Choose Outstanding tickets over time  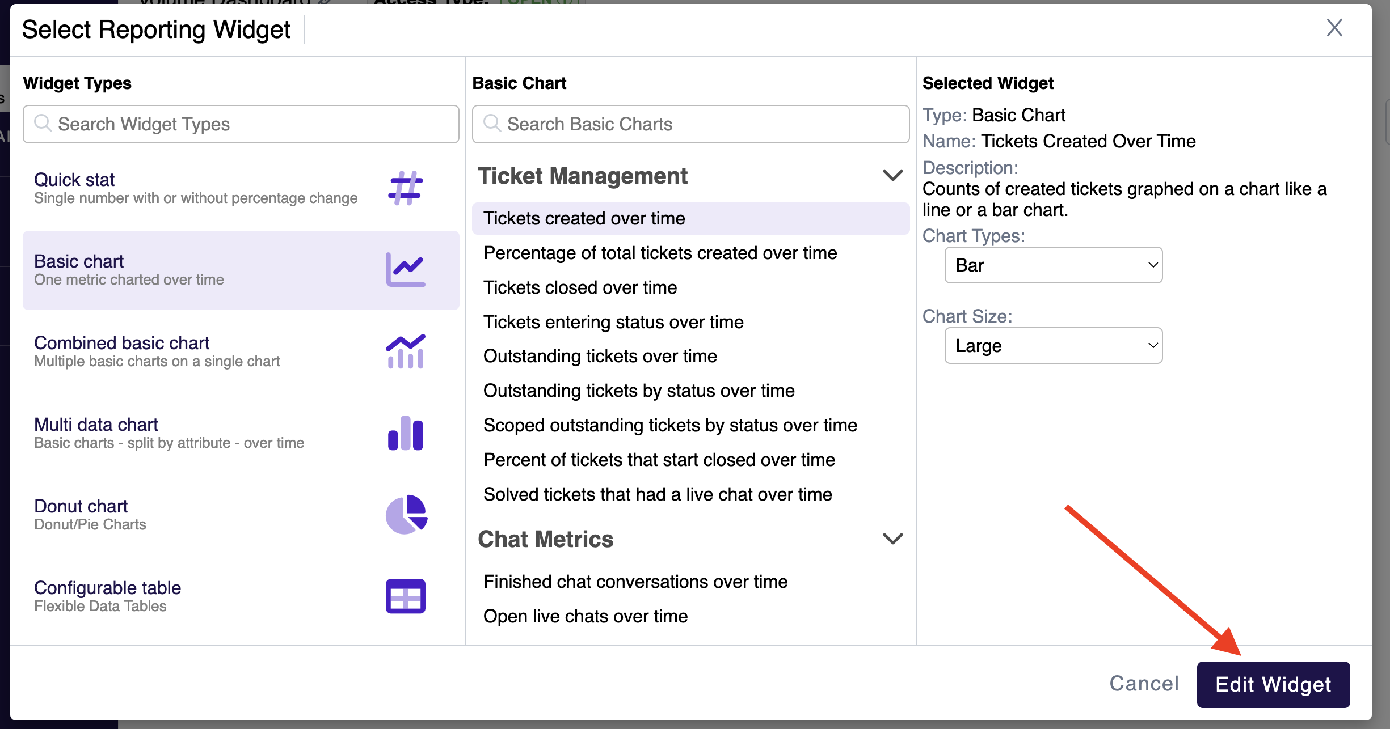[x=690, y=357]
